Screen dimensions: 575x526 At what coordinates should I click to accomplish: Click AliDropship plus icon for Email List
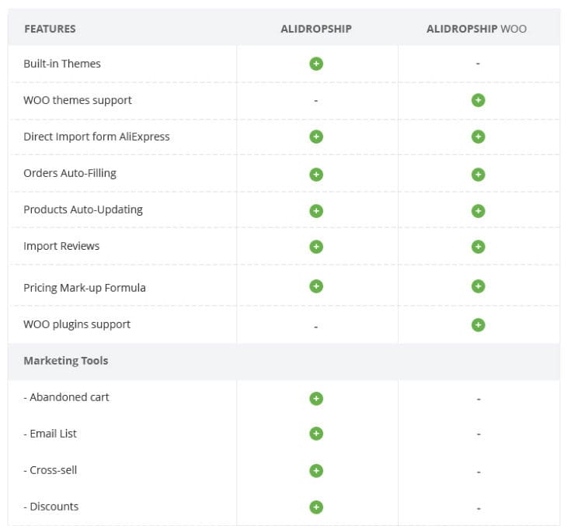click(316, 434)
